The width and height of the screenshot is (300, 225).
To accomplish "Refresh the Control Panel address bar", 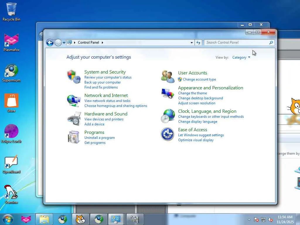I will point(198,42).
